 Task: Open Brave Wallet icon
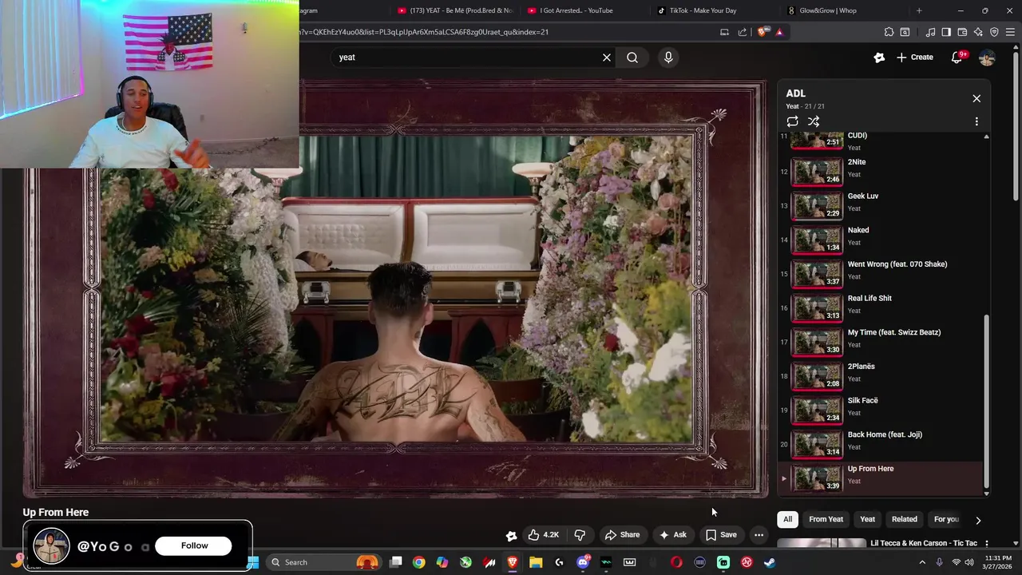[x=962, y=32]
